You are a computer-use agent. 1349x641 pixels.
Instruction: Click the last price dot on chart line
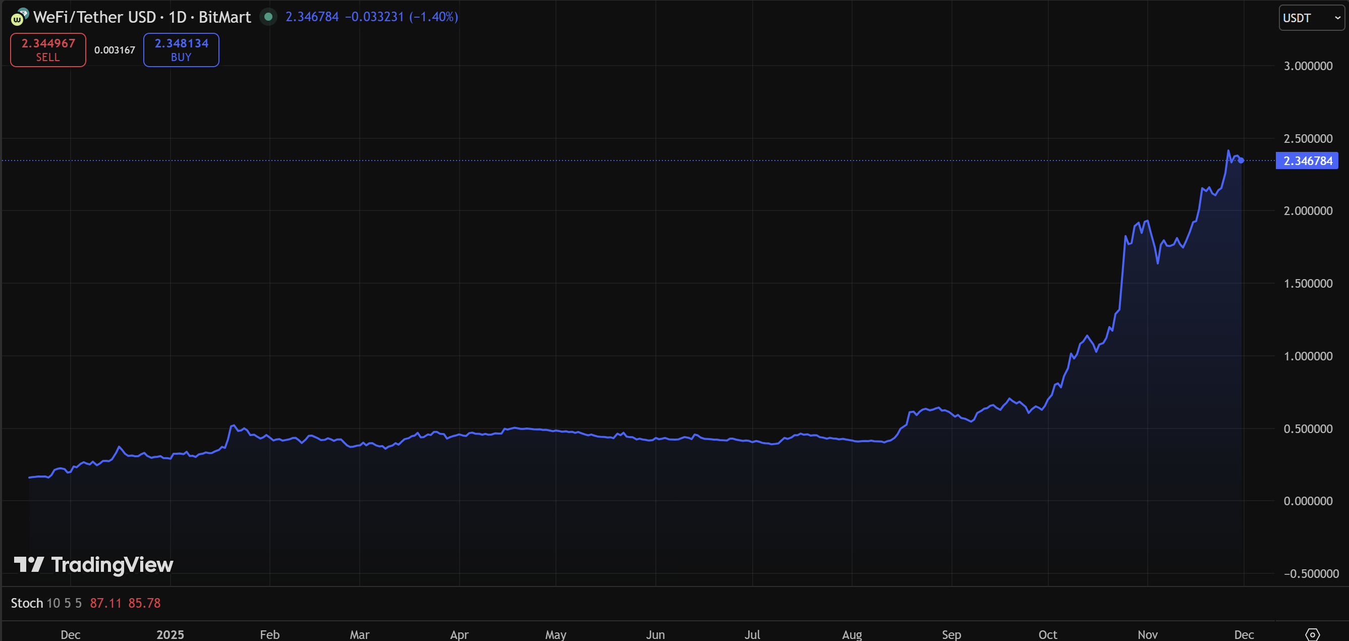(x=1241, y=161)
